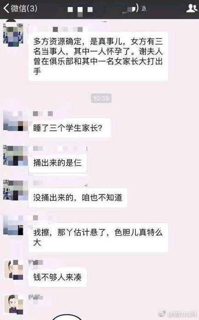Tap avatar next to 没捅出来的 message
Image resolution: width=199 pixels, height=320 pixels.
tap(15, 190)
